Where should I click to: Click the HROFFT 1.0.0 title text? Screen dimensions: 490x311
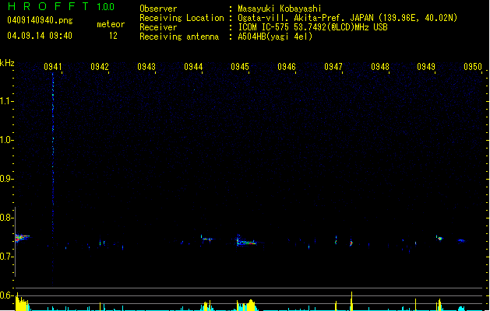click(62, 6)
